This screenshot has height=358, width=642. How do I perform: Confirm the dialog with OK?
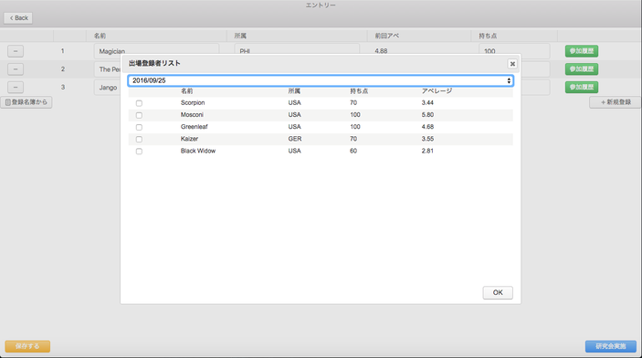498,292
